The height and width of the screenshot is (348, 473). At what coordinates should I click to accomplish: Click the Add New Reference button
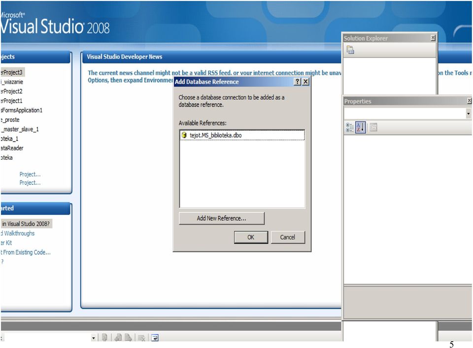[x=222, y=218]
